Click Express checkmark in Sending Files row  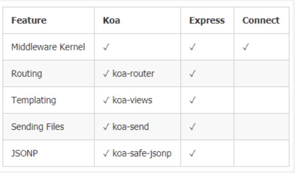pos(192,127)
